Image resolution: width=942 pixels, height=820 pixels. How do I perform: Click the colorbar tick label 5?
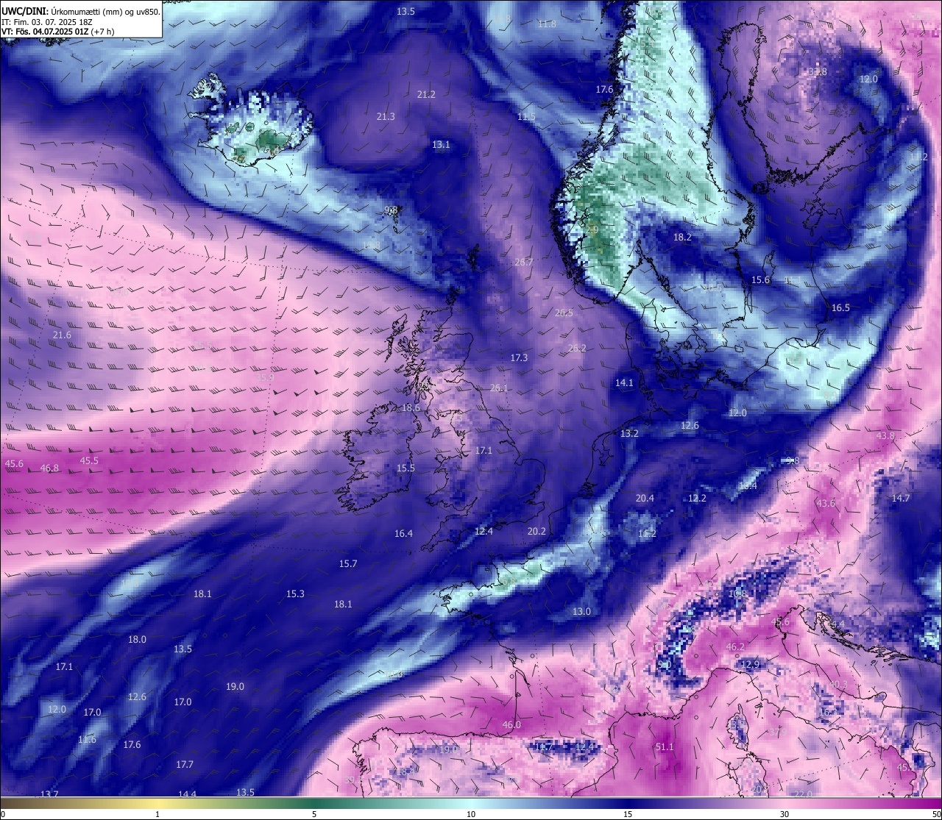[314, 814]
